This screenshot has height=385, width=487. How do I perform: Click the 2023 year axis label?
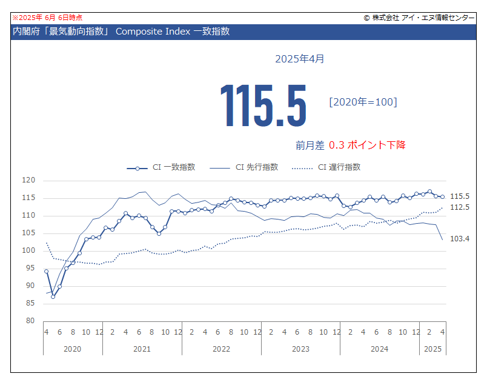click(x=300, y=349)
